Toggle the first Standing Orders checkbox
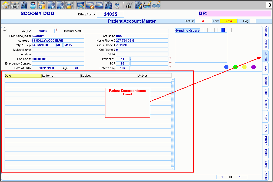Image resolution: width=273 pixels, height=182 pixels. tap(202, 30)
